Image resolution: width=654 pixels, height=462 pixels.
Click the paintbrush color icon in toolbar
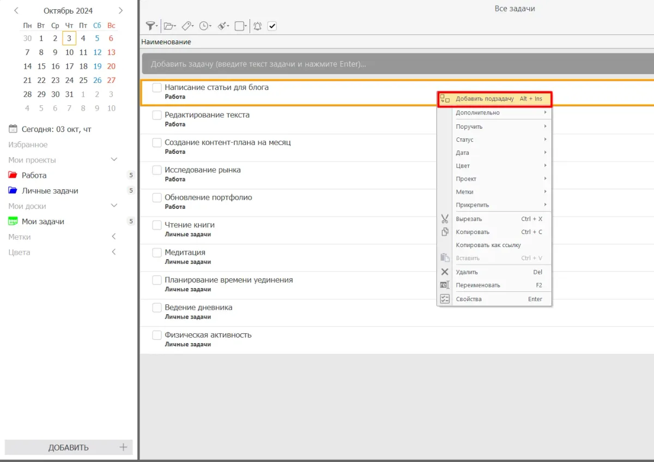coord(222,26)
